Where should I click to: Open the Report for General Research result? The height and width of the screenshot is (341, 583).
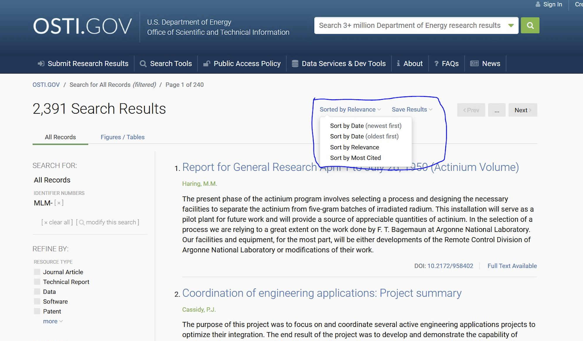coord(350,167)
